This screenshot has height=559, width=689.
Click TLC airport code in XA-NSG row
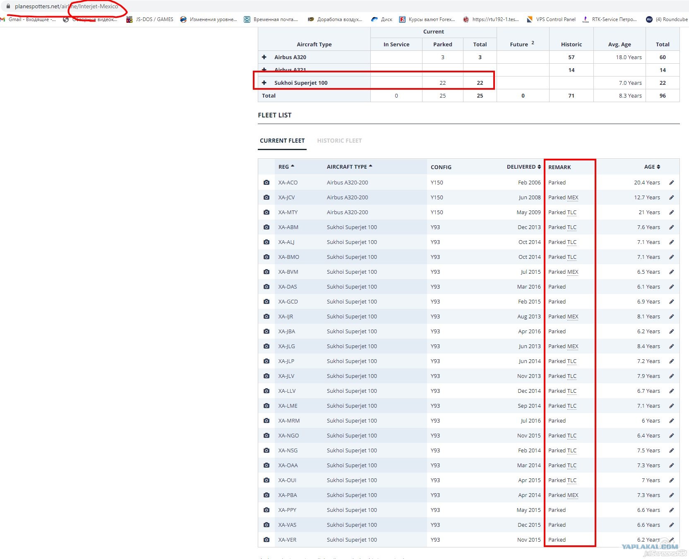point(572,450)
